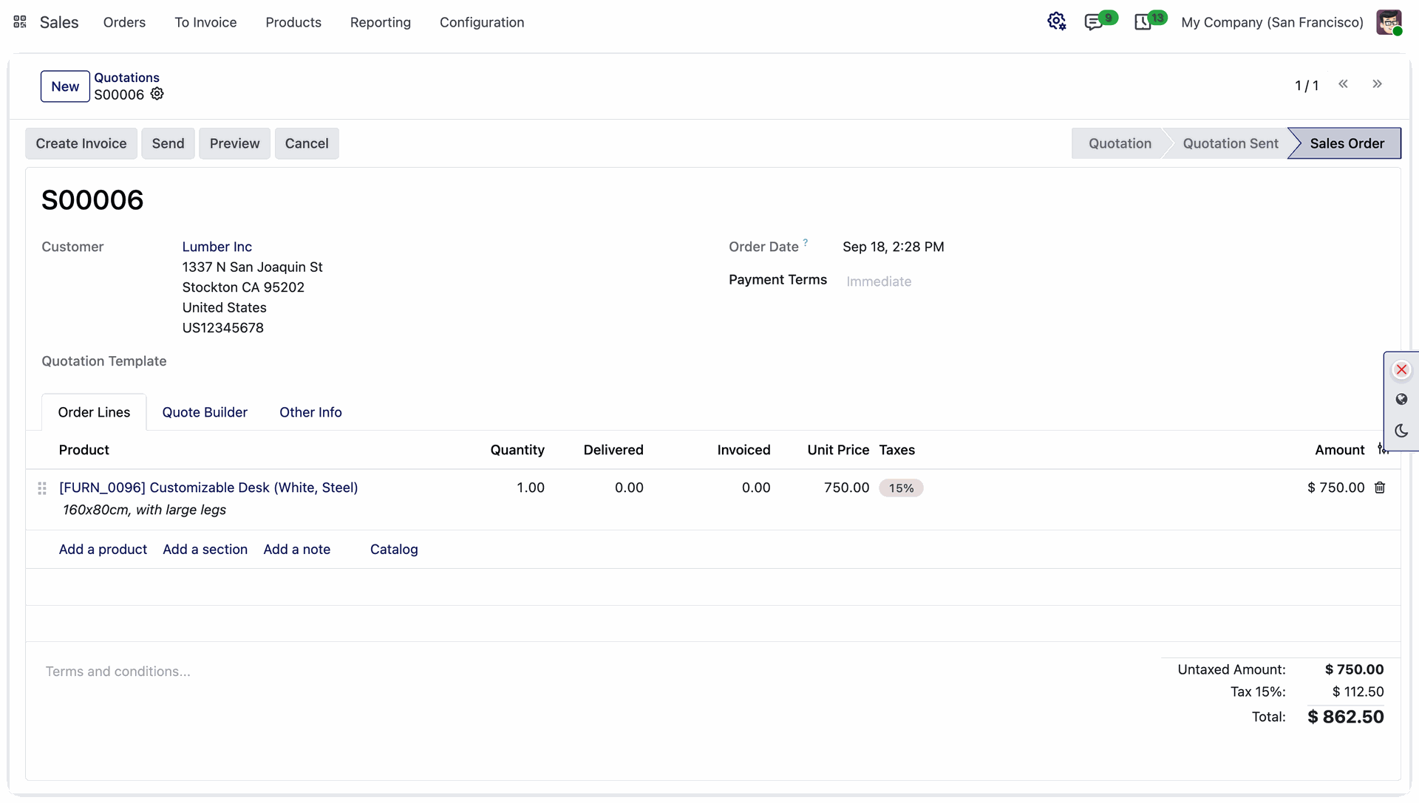Click the Quotation Sent status stage
1419x803 pixels.
pos(1231,143)
